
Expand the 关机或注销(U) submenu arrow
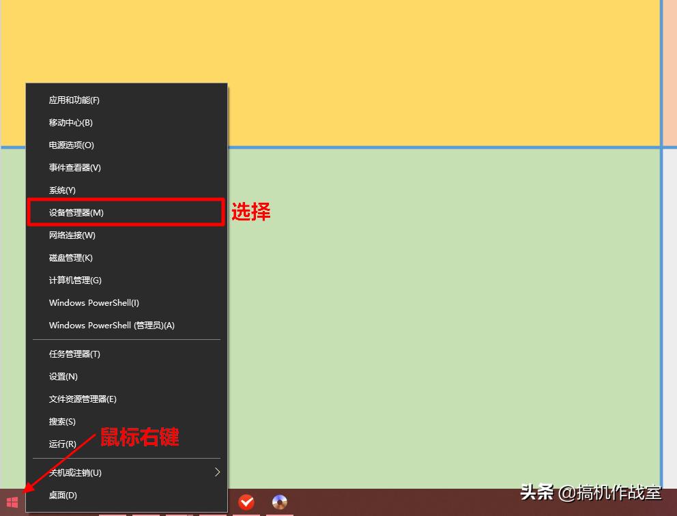tap(217, 472)
